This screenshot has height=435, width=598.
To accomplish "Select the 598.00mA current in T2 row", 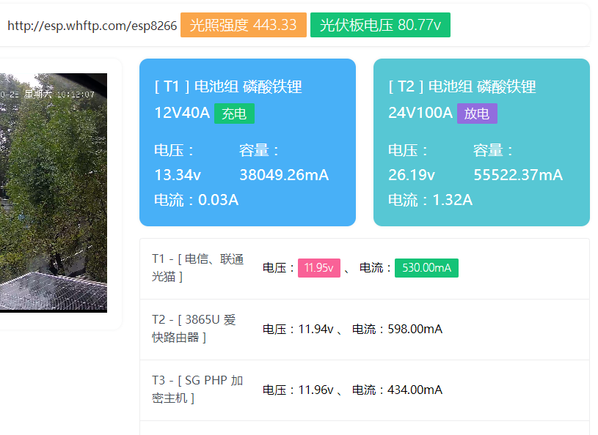I will (415, 329).
